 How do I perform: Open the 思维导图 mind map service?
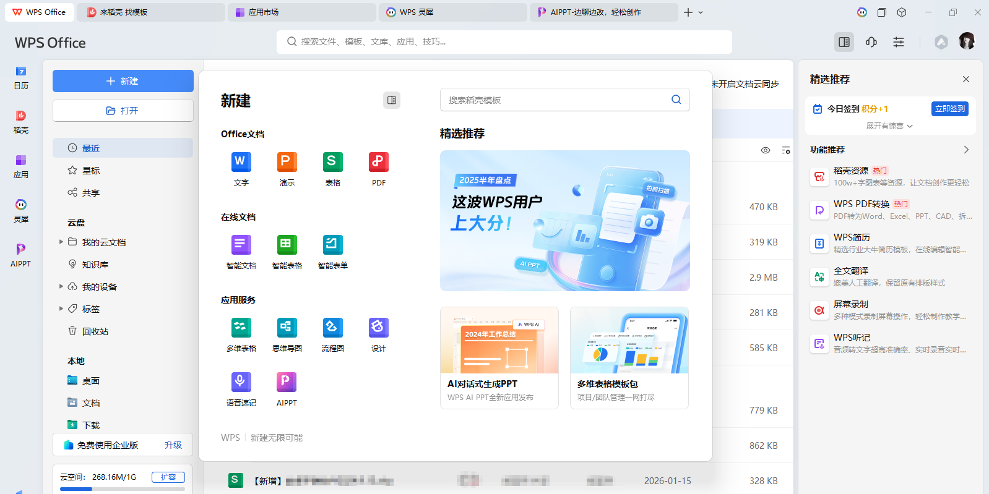[287, 328]
